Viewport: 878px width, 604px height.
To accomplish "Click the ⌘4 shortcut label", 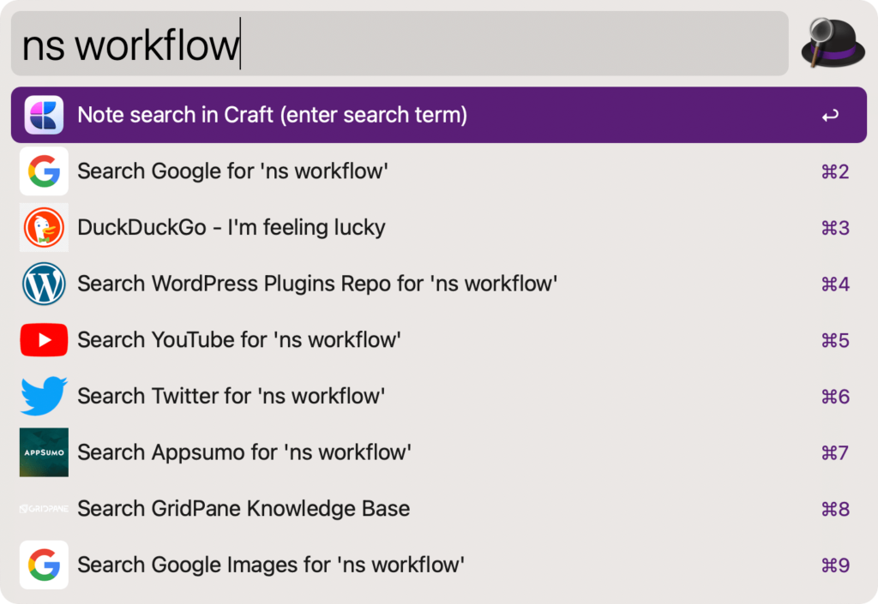I will pyautogui.click(x=835, y=284).
